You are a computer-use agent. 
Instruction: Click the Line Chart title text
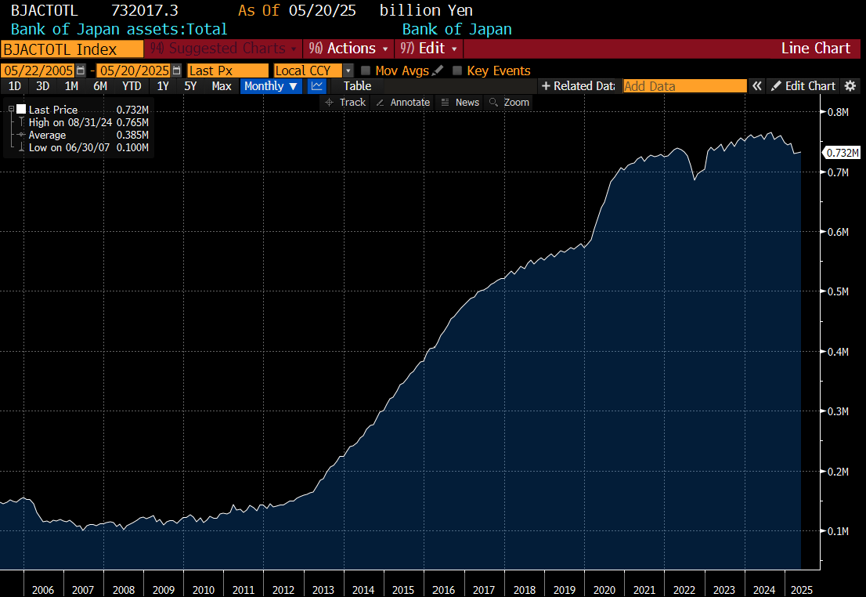815,48
